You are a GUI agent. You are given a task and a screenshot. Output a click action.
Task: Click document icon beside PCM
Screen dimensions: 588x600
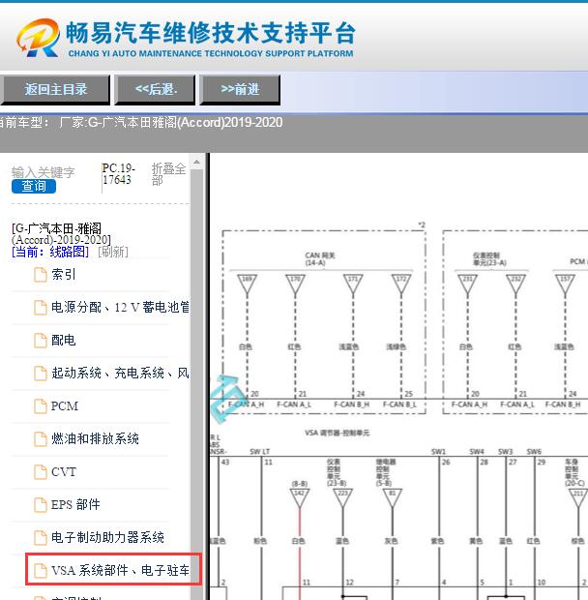(x=41, y=406)
